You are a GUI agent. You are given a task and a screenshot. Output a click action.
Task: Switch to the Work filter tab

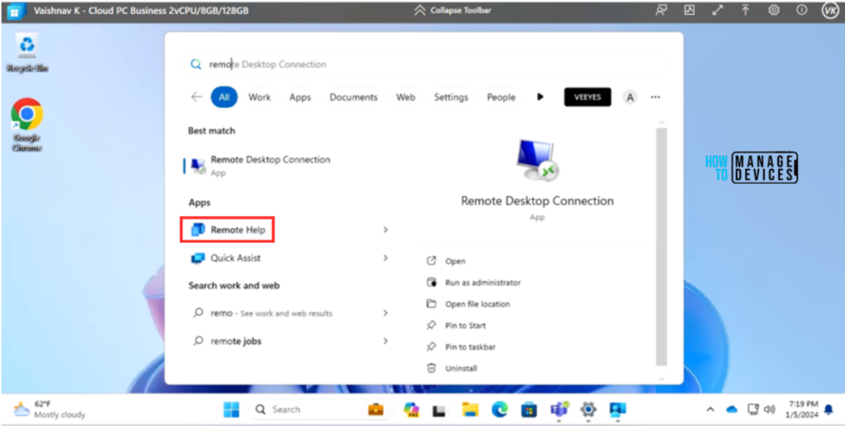point(259,97)
